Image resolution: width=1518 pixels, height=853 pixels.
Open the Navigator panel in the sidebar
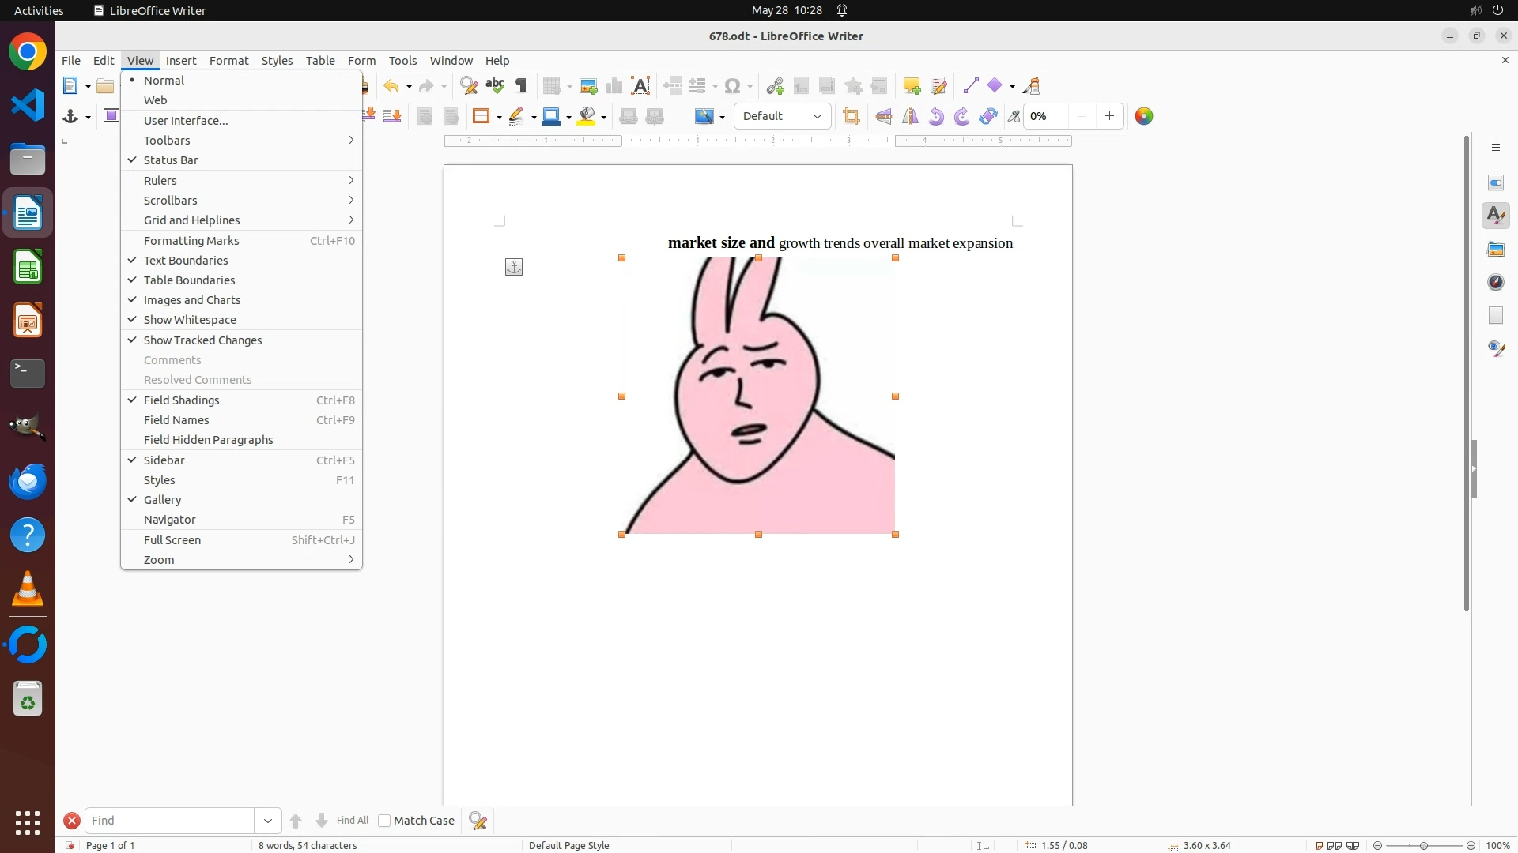1496,283
